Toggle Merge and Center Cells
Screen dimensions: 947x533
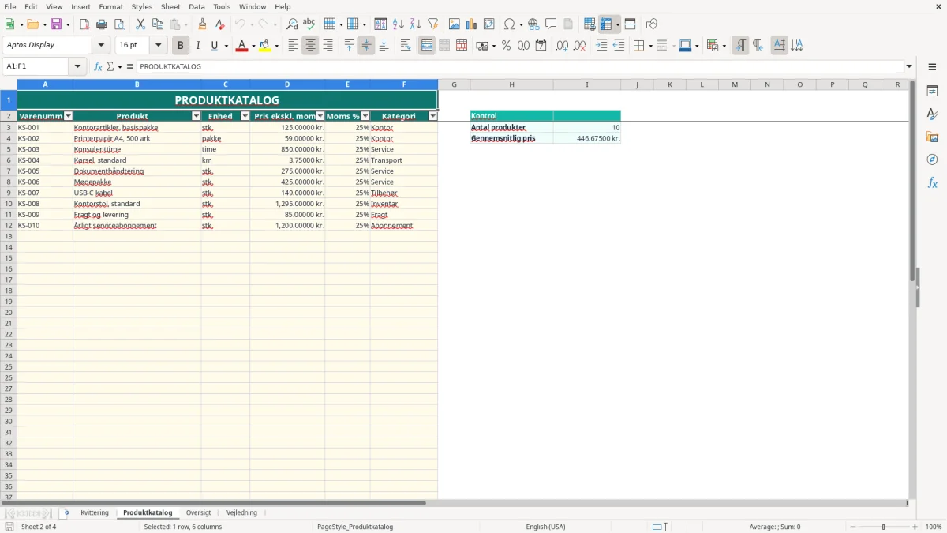pos(427,46)
